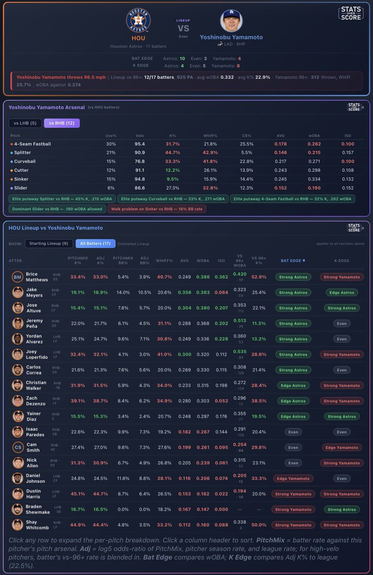Click Daniel Johnson player avatar
Image resolution: width=373 pixels, height=575 pixels.
18,478
